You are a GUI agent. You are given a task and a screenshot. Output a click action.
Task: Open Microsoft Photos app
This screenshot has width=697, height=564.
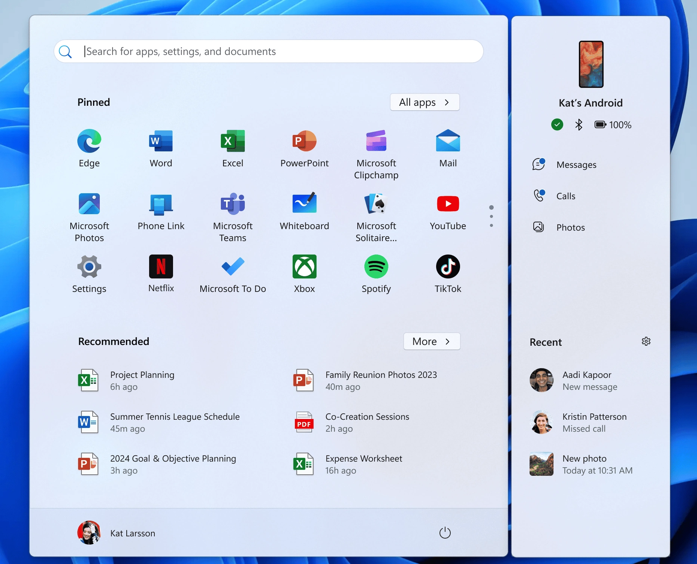[89, 217]
